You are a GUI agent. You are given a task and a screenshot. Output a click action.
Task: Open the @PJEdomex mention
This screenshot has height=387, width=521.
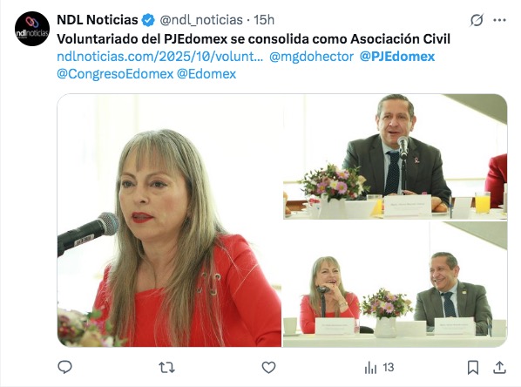pyautogui.click(x=397, y=57)
